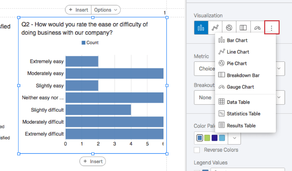Click the Extremely easy bar in chart
Image resolution: width=292 pixels, height=171 pixels.
point(82,61)
